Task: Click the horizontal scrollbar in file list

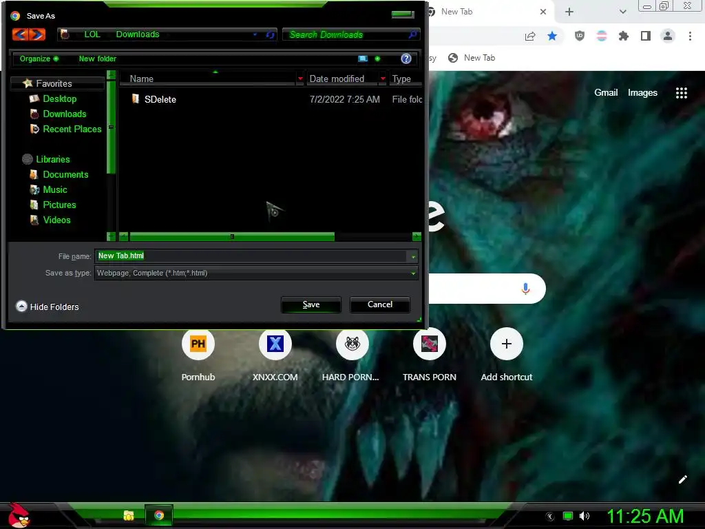Action: 232,237
